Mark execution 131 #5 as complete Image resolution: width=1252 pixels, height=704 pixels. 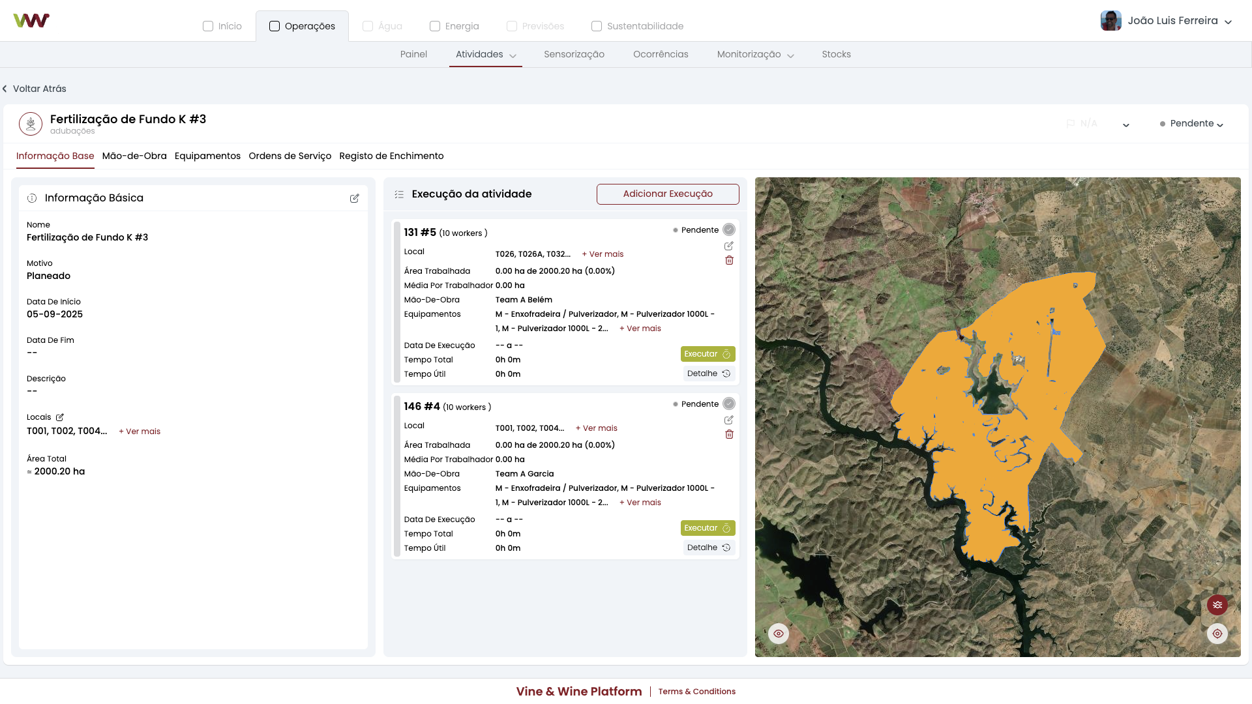click(729, 230)
